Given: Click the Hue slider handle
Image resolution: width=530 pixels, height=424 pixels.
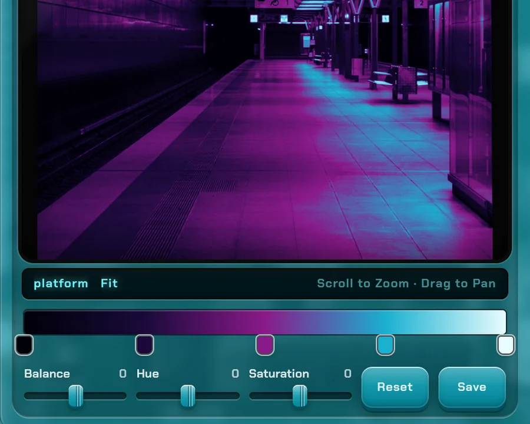Looking at the screenshot, I should click(188, 396).
